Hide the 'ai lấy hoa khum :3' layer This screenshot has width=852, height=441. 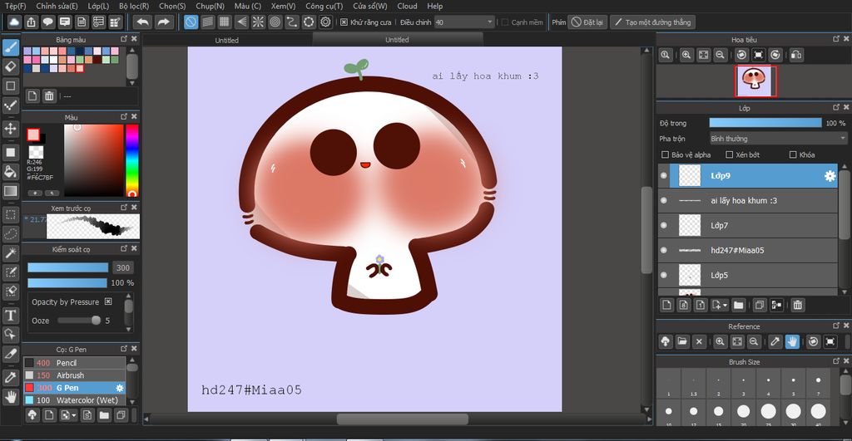pyautogui.click(x=663, y=201)
